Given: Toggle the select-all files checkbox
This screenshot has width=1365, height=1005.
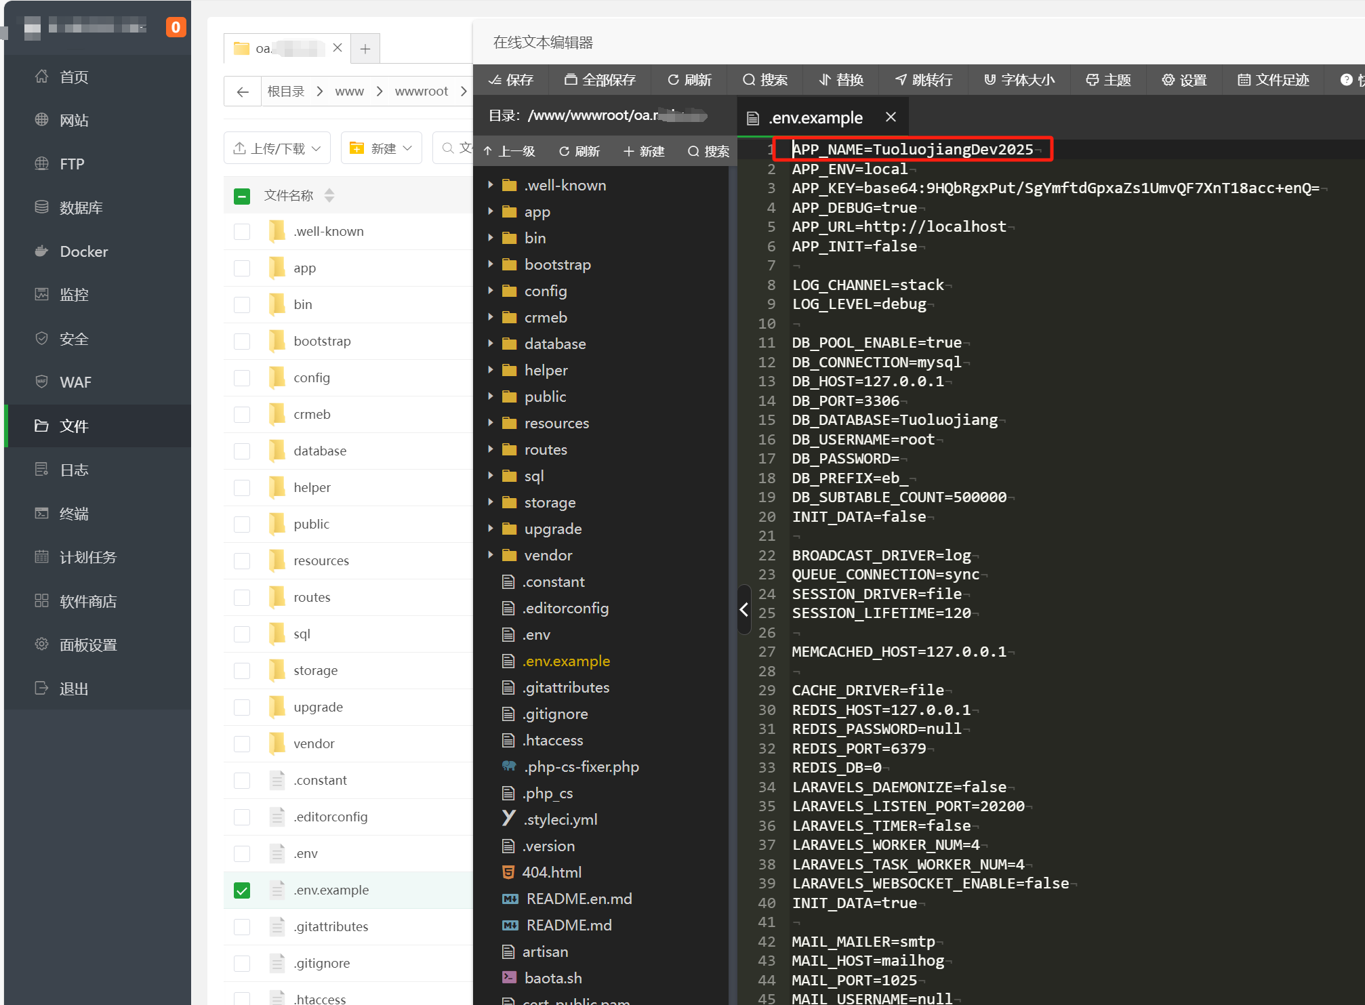Looking at the screenshot, I should coord(242,197).
